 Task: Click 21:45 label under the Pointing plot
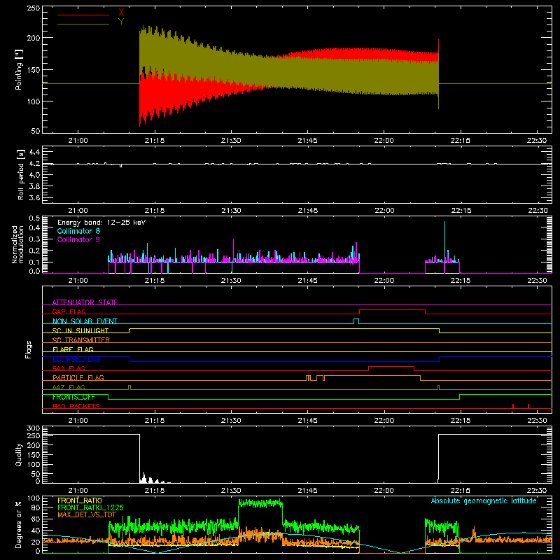pyautogui.click(x=307, y=141)
